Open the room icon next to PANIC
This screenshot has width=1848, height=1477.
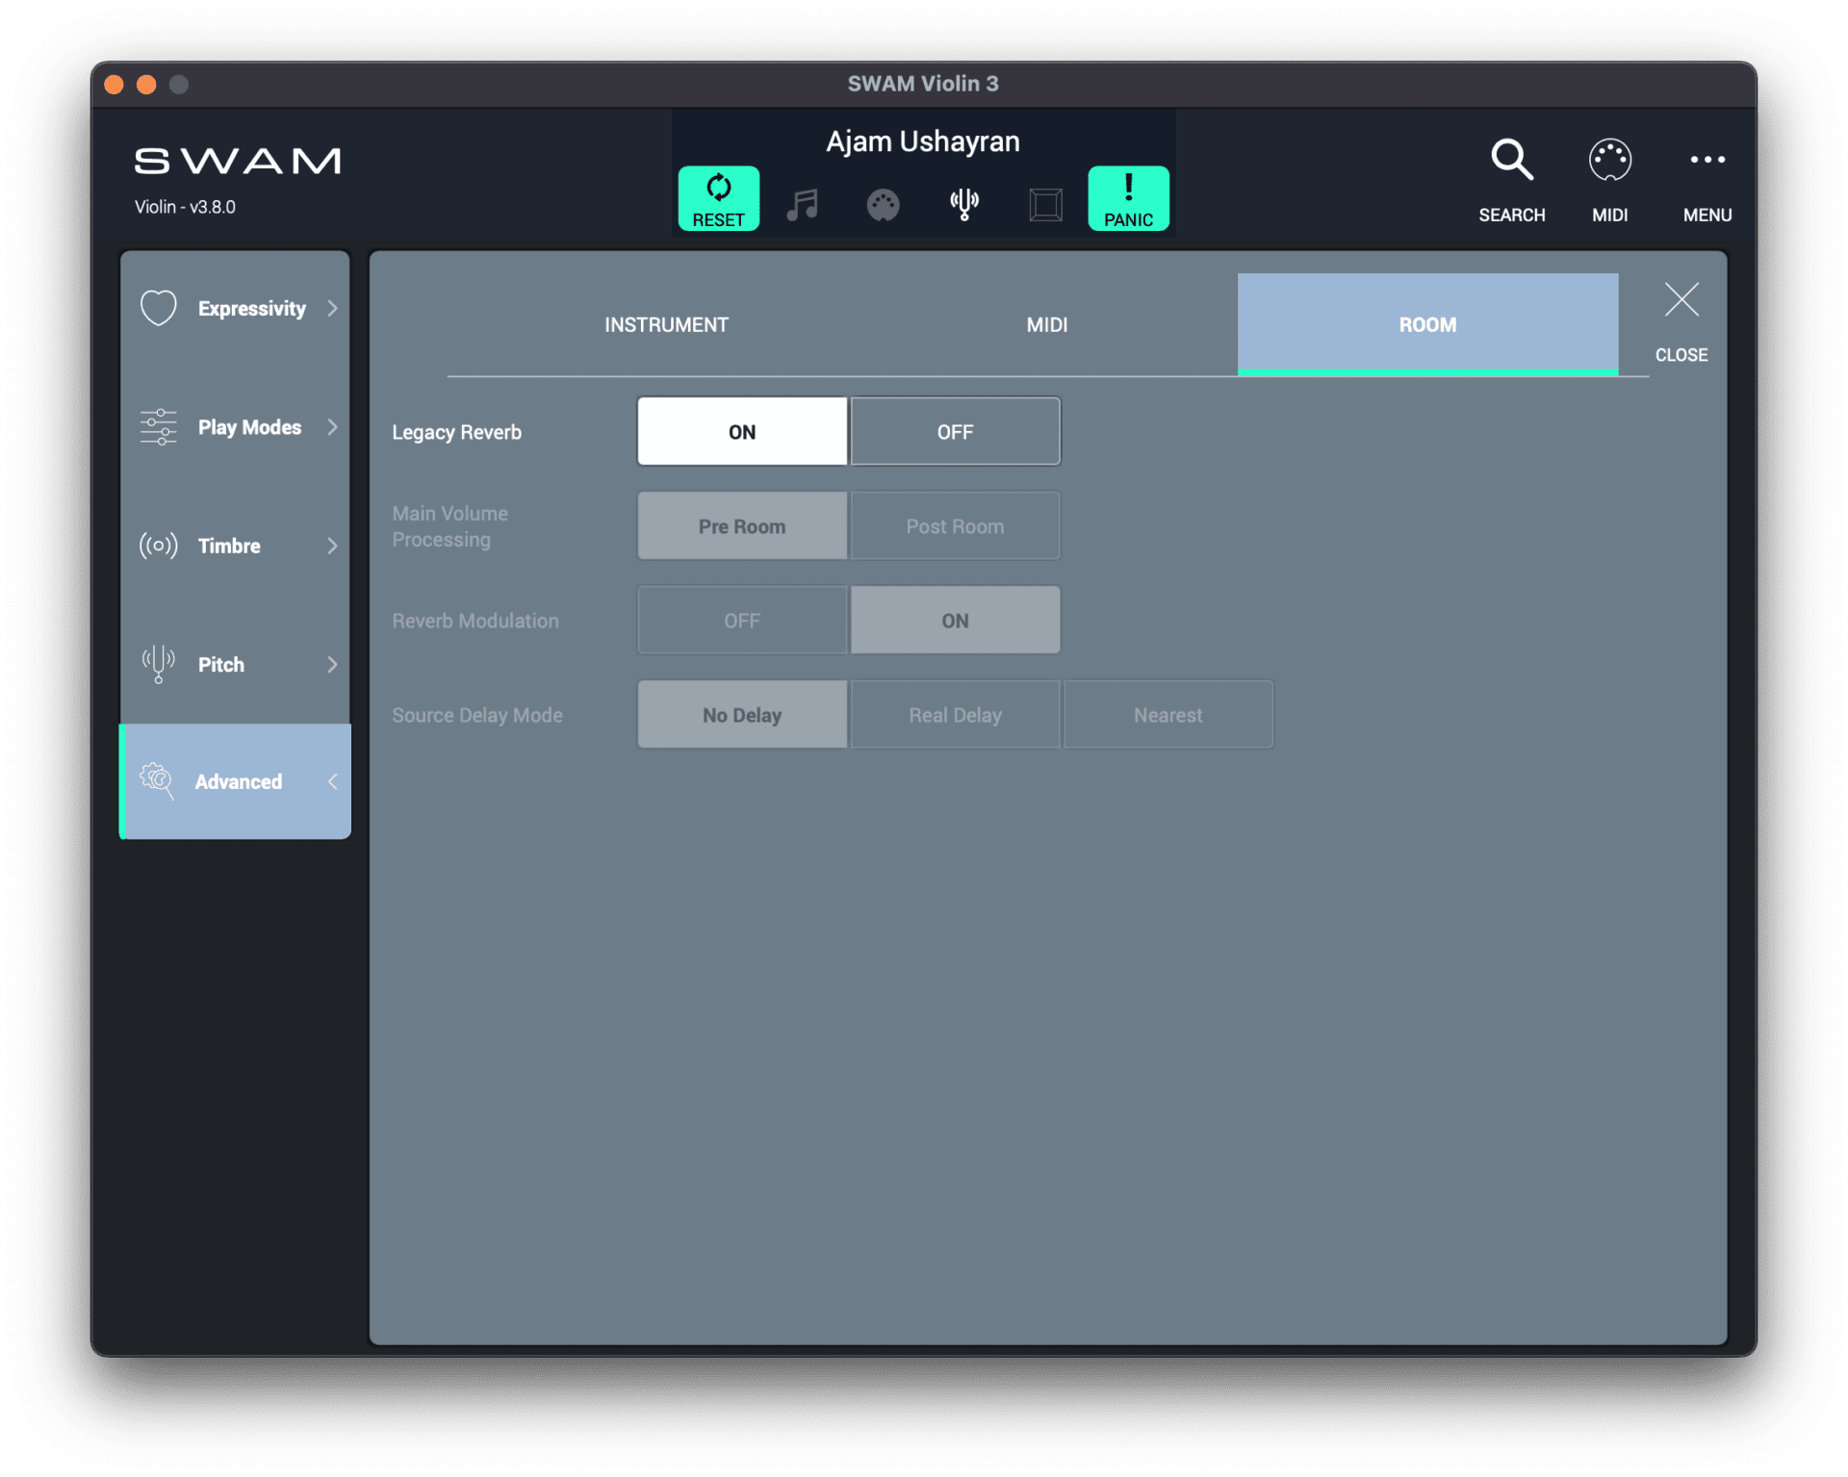[x=1046, y=204]
